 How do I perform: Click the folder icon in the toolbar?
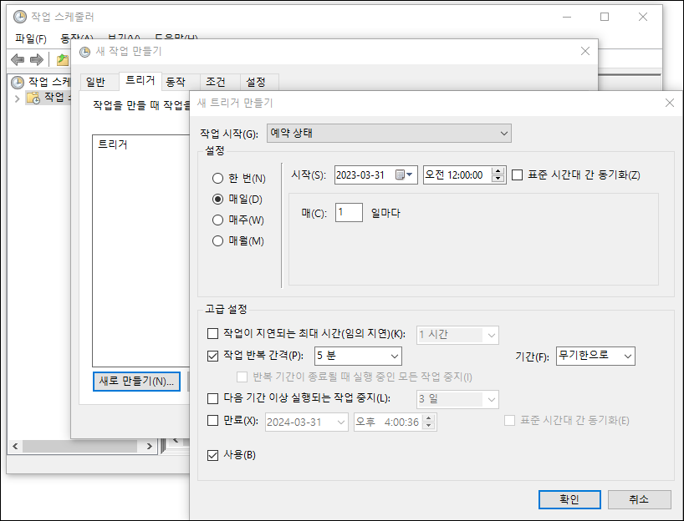coord(62,59)
